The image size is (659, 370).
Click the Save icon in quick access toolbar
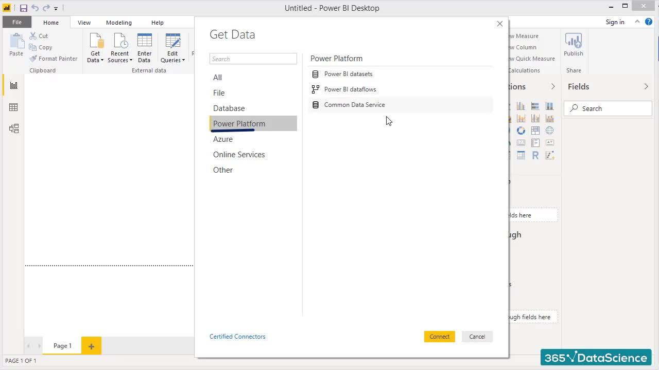pos(23,8)
